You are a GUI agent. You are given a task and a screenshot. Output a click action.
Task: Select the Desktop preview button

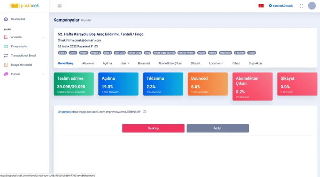click(153, 128)
